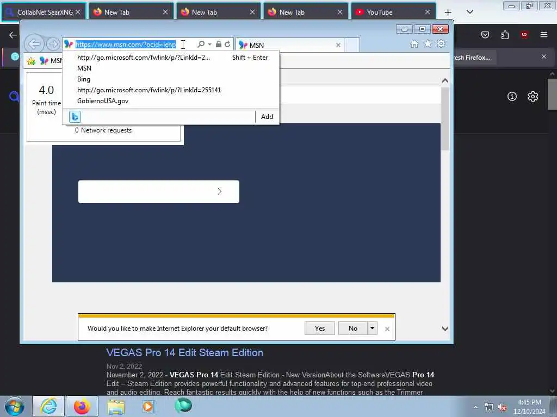The height and width of the screenshot is (417, 557).
Task: Click Yes to make IE default browser
Action: [320, 328]
